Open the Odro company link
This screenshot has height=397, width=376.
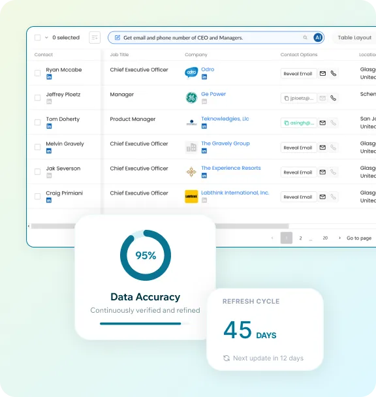click(208, 69)
